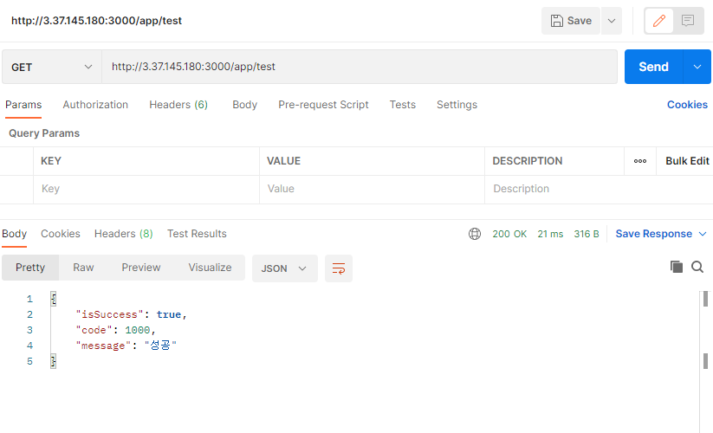Expand the Save Response dropdown chevron

coord(703,234)
